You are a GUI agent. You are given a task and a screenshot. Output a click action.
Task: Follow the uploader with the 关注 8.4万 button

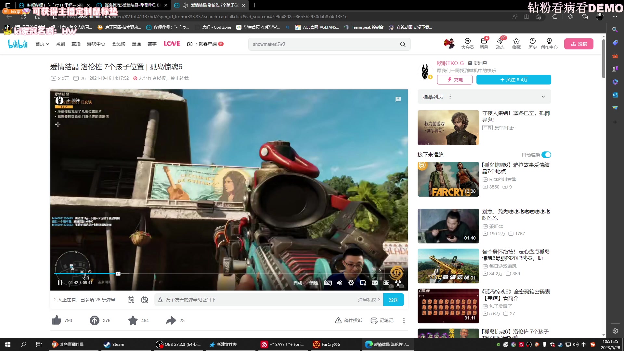[x=513, y=80]
